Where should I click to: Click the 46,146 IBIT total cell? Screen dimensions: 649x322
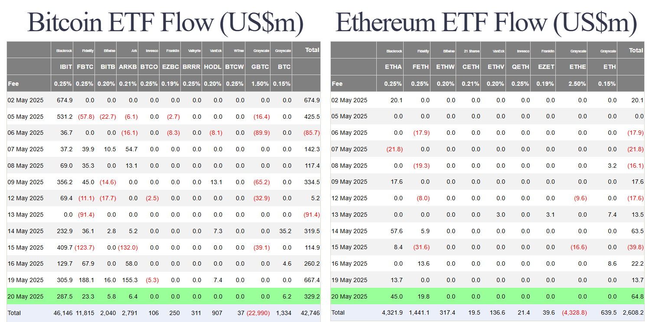pos(63,312)
